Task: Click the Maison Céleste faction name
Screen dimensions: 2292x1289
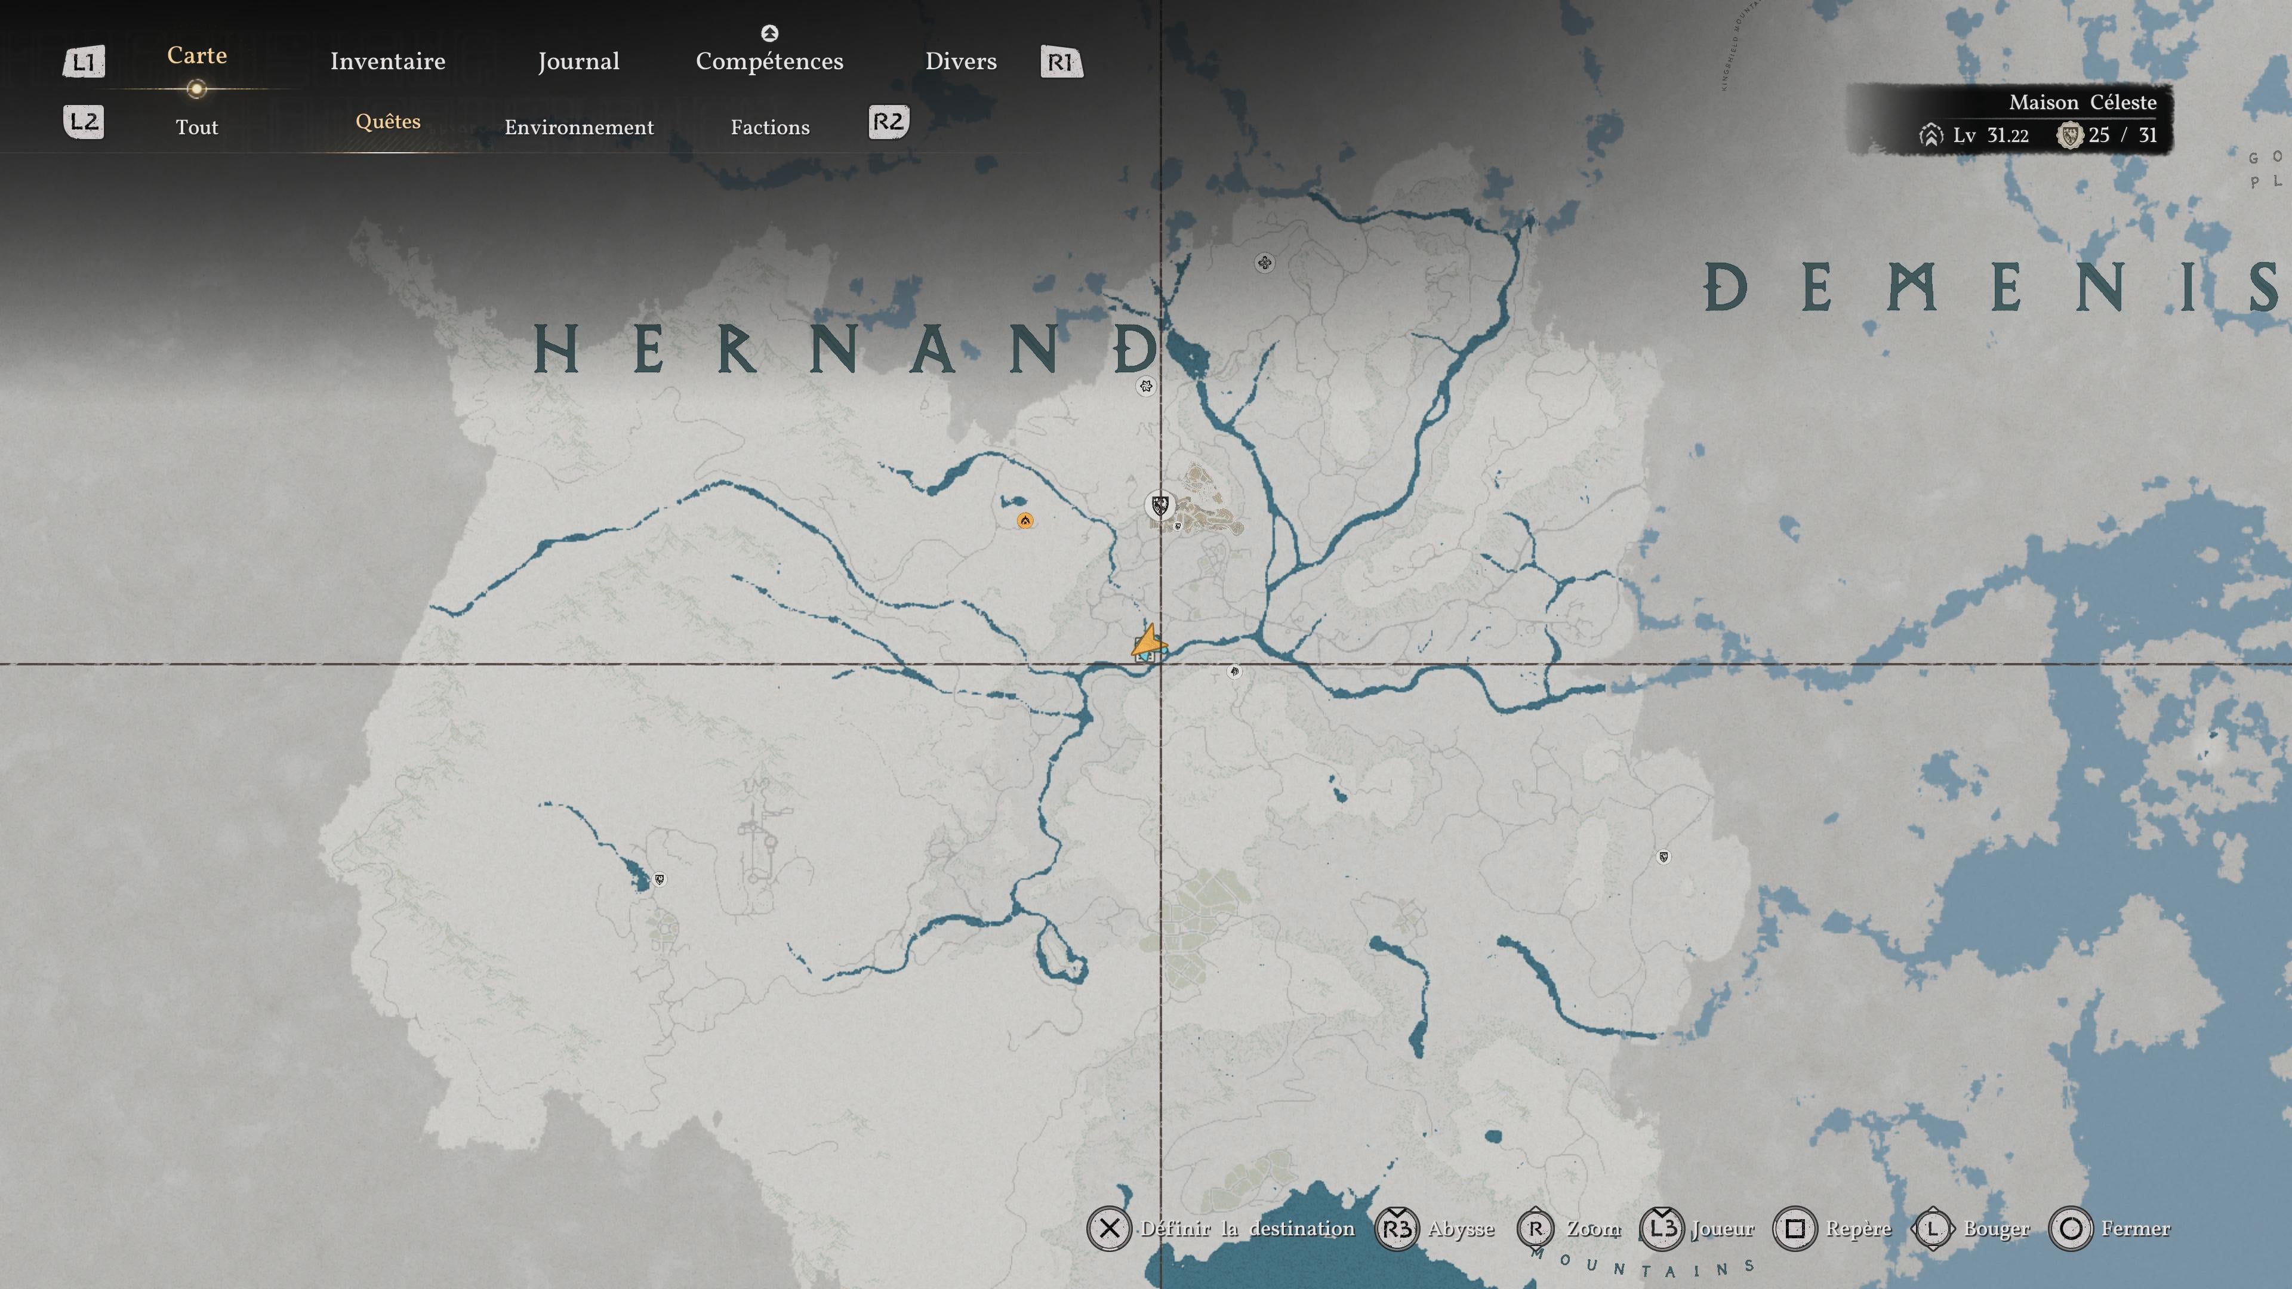Action: click(2083, 102)
